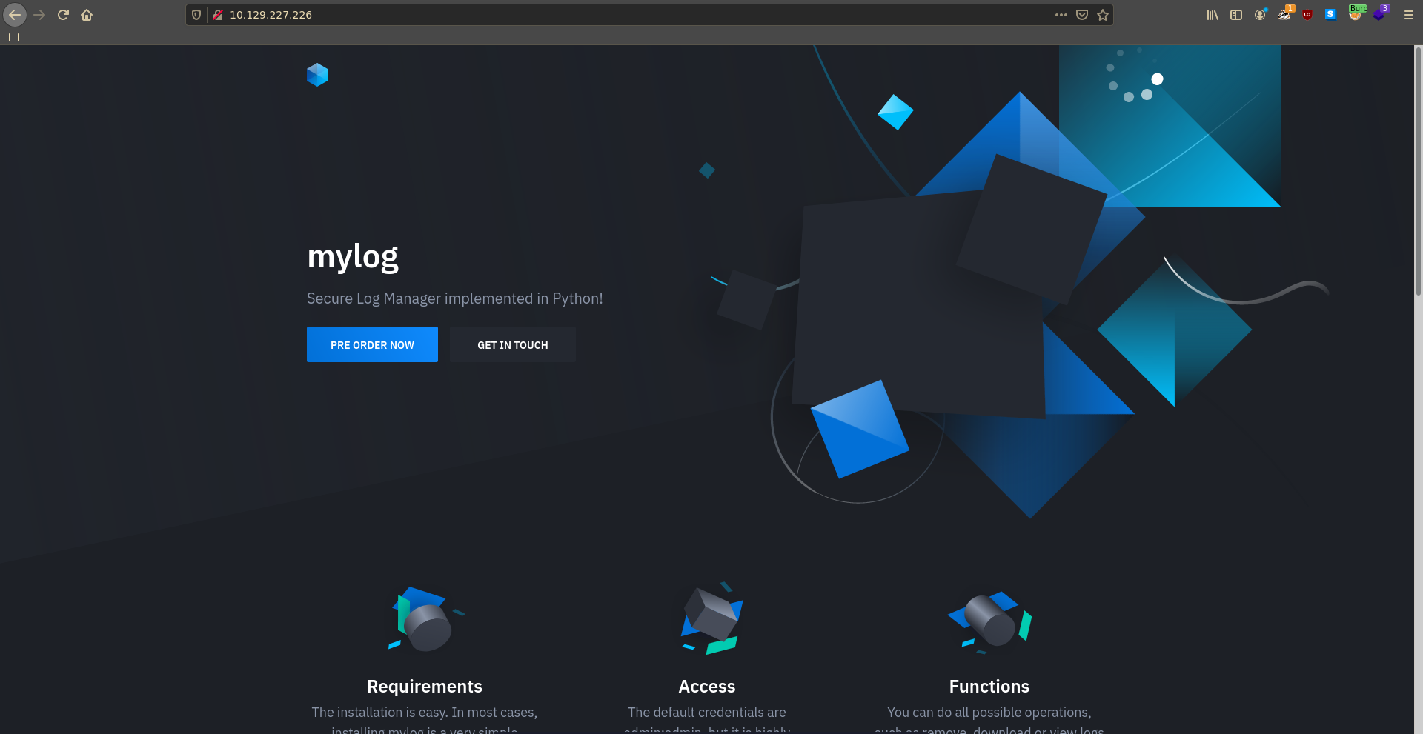Click the mylog cube logo
Viewport: 1423px width, 734px height.
tap(317, 75)
